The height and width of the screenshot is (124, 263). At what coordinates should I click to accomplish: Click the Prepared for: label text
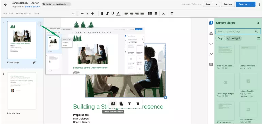[81, 115]
